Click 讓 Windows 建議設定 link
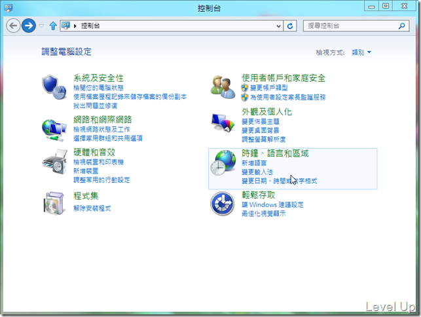The width and height of the screenshot is (421, 317). tap(272, 205)
